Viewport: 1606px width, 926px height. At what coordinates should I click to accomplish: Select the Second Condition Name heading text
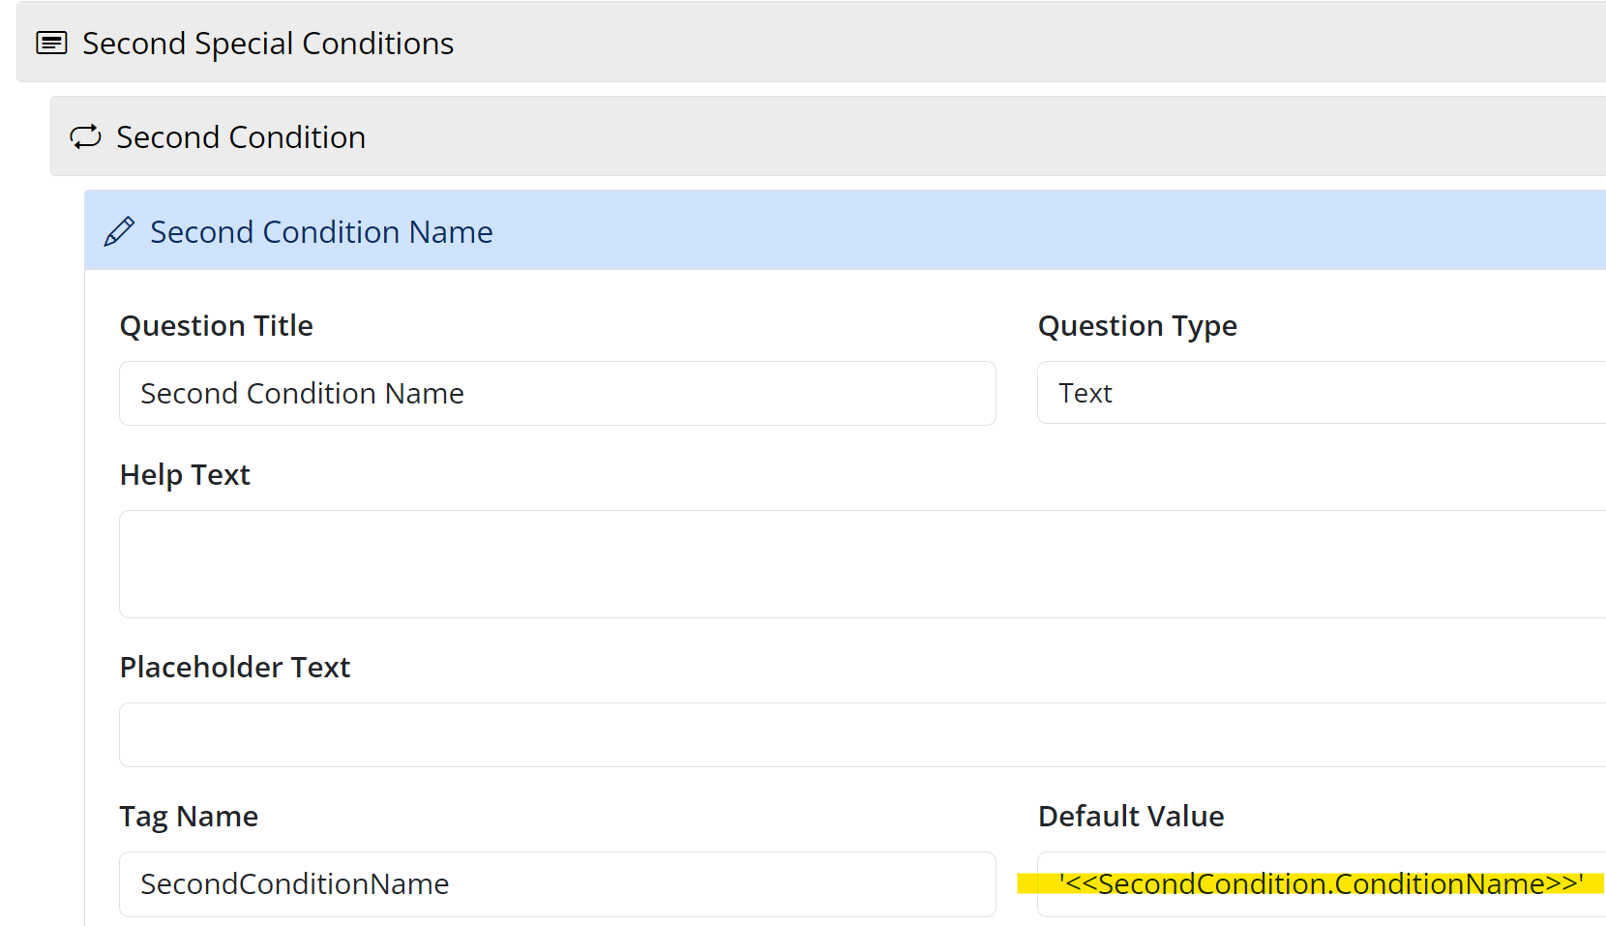coord(321,232)
